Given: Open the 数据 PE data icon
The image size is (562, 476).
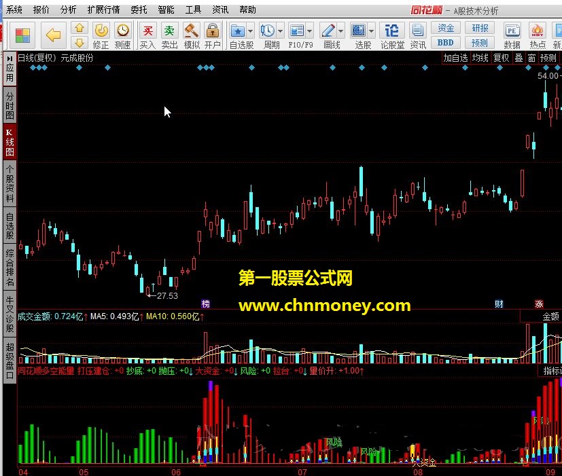Looking at the screenshot, I should click(512, 35).
